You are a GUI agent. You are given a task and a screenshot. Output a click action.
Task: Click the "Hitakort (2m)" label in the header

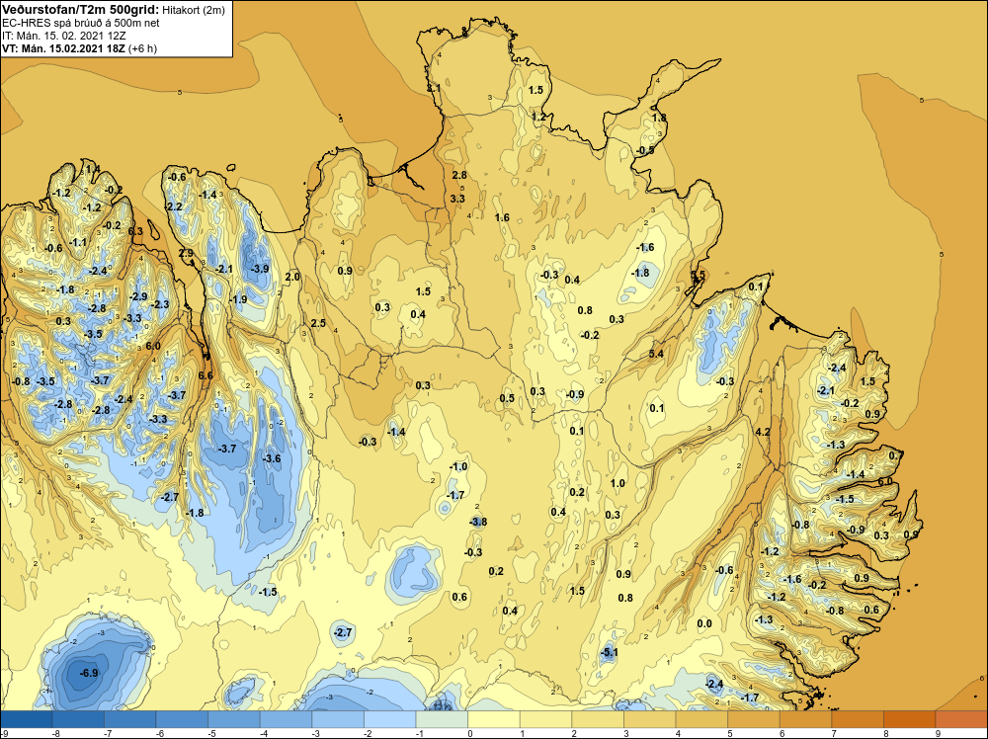coord(194,10)
